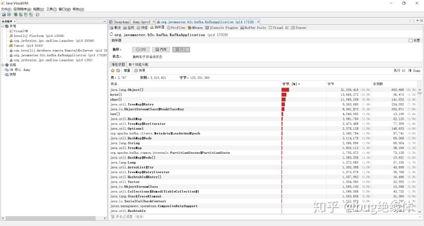Viewport: 424px width, 226px height.
Task: Select the java.util.TreeMap$Entry row
Action: (x=264, y=104)
